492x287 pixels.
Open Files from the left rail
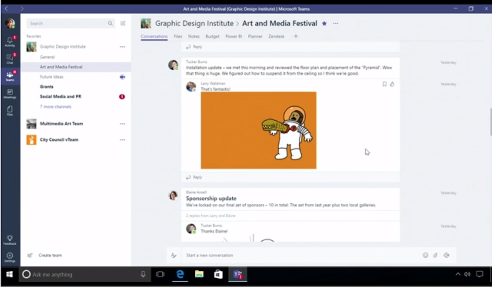click(x=10, y=111)
